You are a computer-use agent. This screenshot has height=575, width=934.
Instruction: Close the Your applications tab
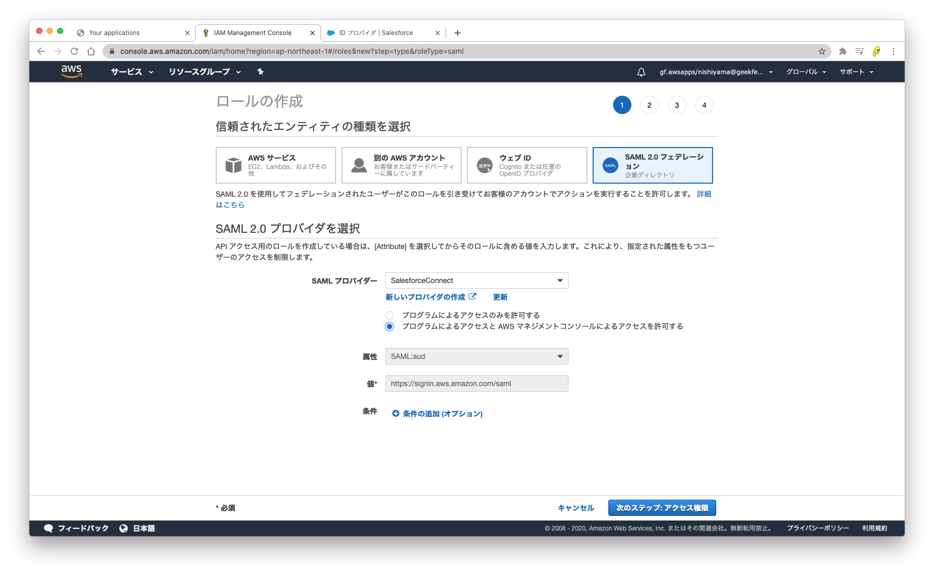pos(187,33)
